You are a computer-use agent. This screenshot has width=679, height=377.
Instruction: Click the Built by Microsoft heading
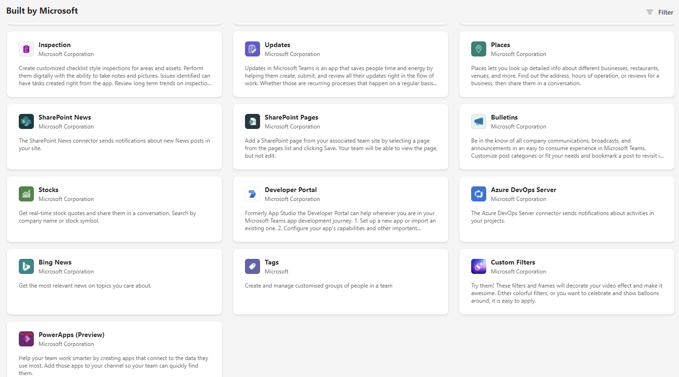42,11
